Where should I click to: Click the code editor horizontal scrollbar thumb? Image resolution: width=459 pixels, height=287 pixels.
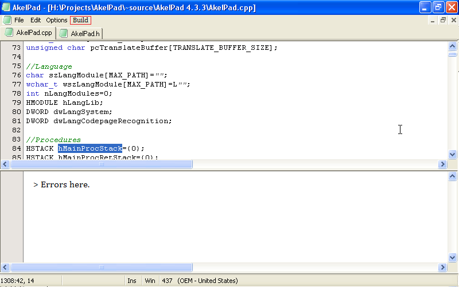pos(102,164)
